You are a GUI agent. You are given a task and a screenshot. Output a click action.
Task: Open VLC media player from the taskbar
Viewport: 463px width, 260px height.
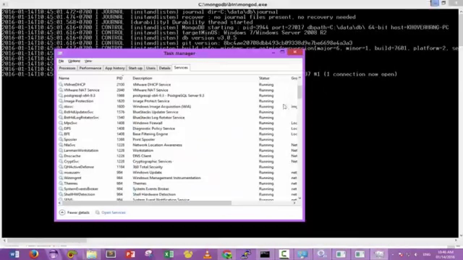point(207,254)
